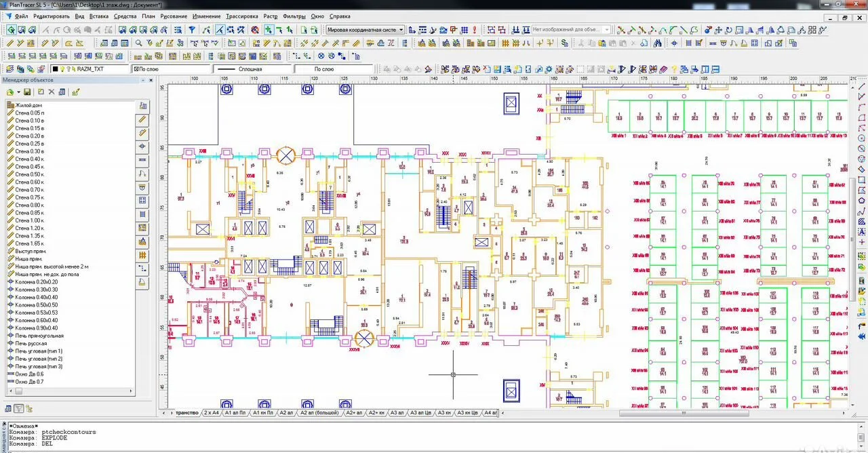Viewport: 868px width, 453px height.
Task: Open the Справка menu
Action: (340, 16)
